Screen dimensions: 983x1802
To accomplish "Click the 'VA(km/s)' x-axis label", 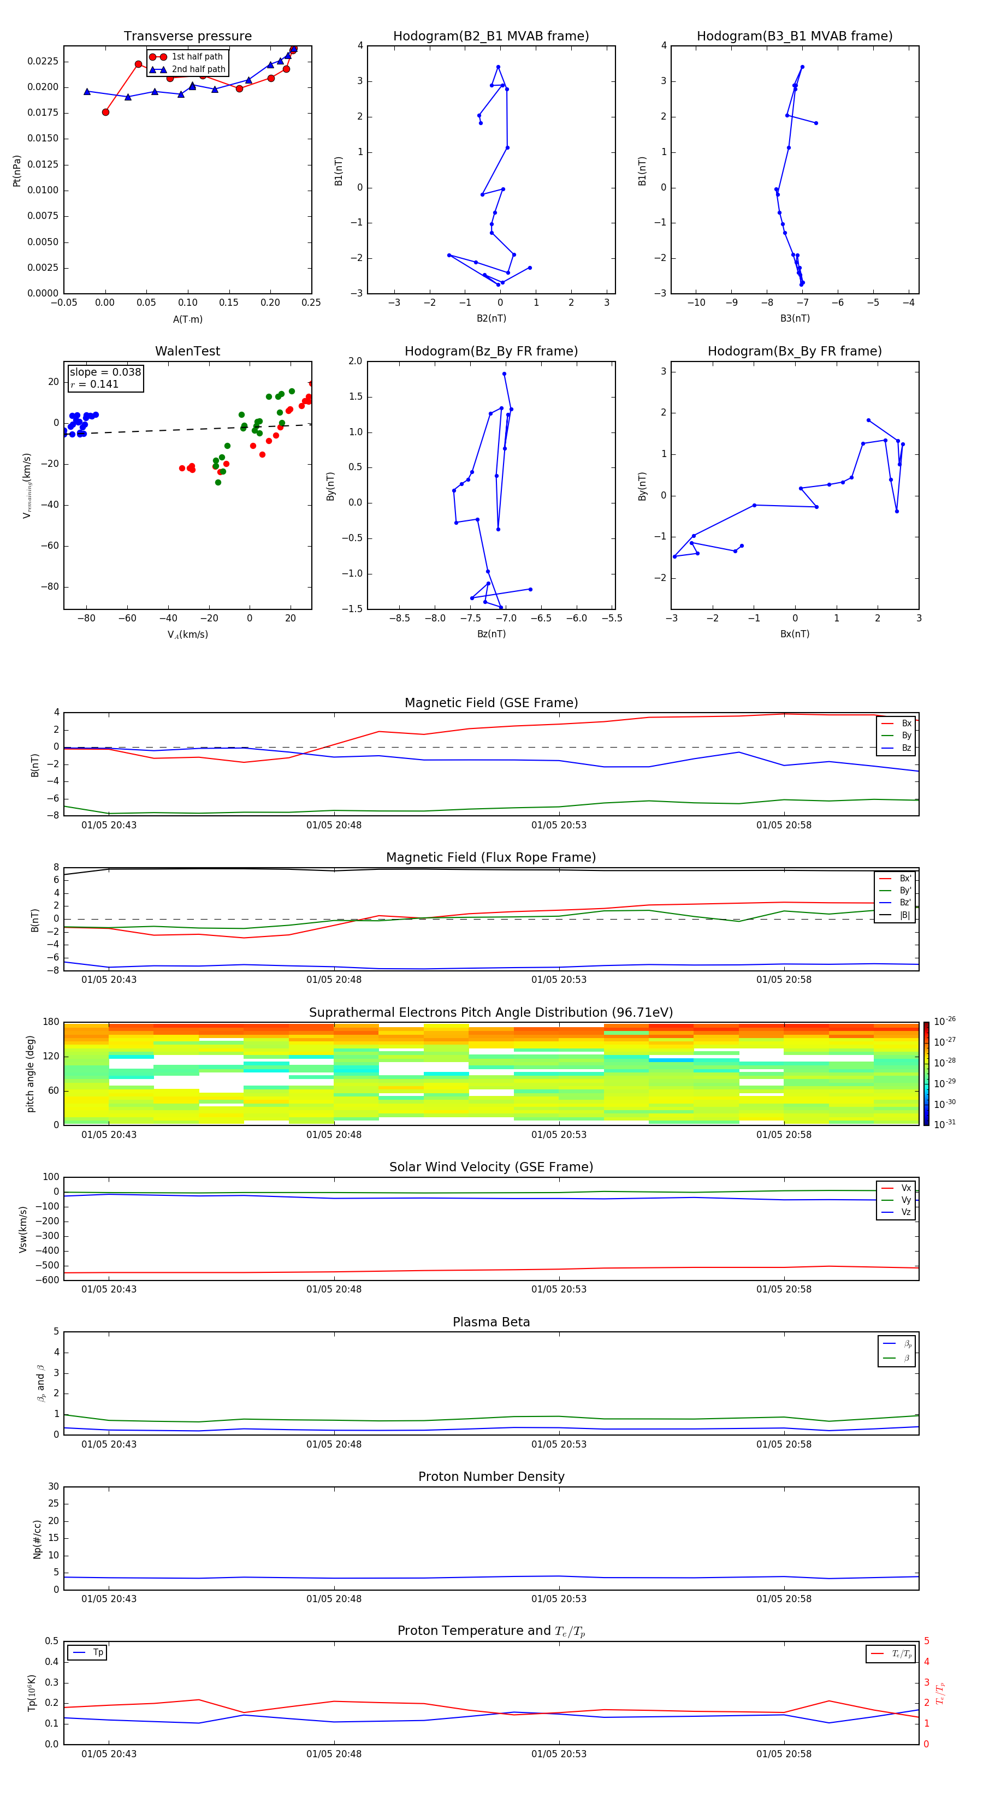I will point(187,635).
